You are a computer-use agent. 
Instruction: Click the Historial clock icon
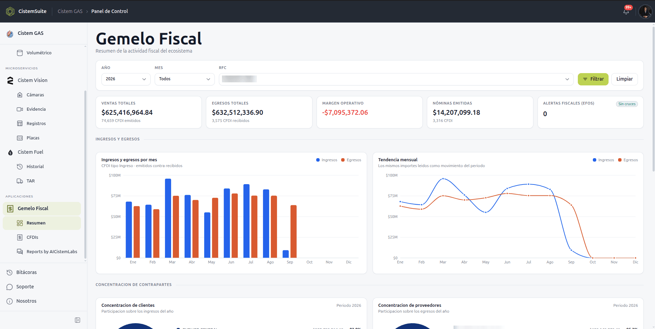[20, 167]
